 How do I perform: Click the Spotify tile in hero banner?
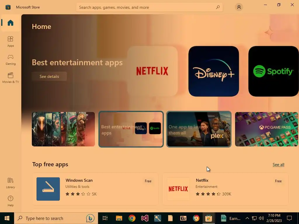tap(274, 71)
